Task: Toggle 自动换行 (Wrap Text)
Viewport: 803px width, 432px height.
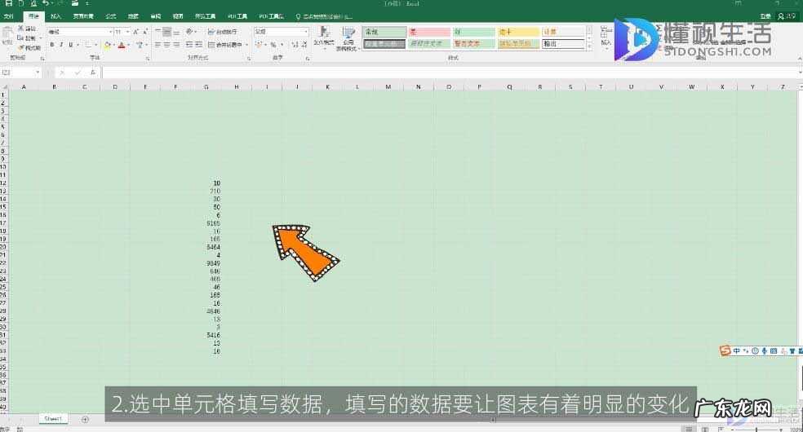Action: 223,32
